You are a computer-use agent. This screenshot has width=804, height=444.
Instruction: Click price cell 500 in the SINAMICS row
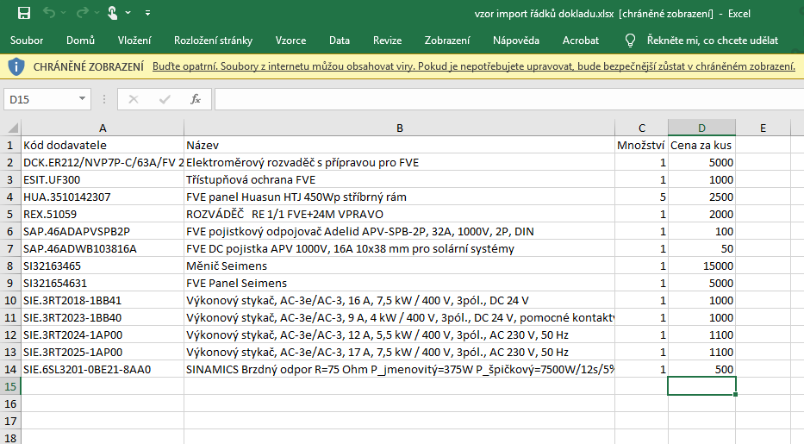pos(701,370)
